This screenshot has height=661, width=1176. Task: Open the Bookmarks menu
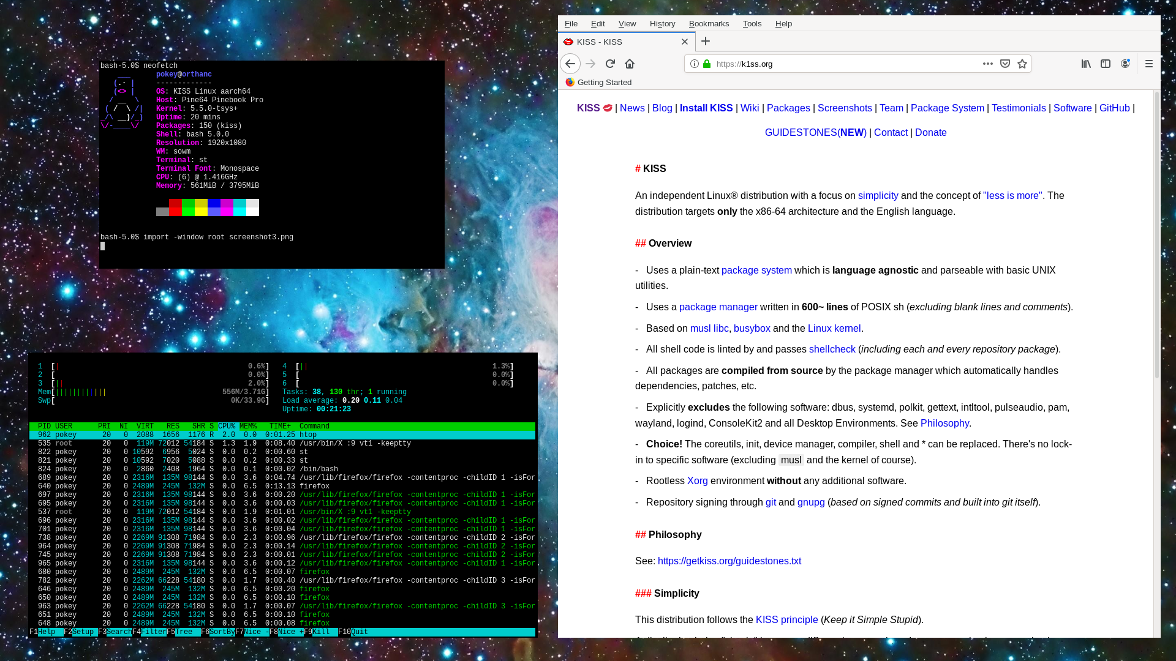[709, 24]
